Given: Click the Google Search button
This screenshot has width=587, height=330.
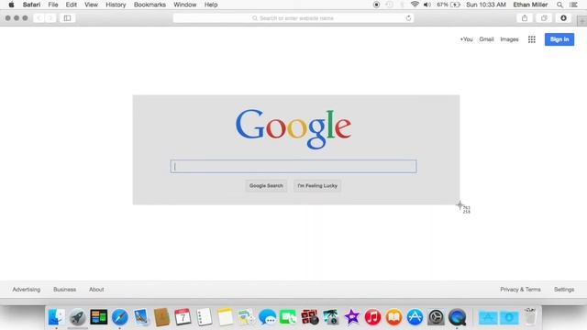Looking at the screenshot, I should point(266,185).
